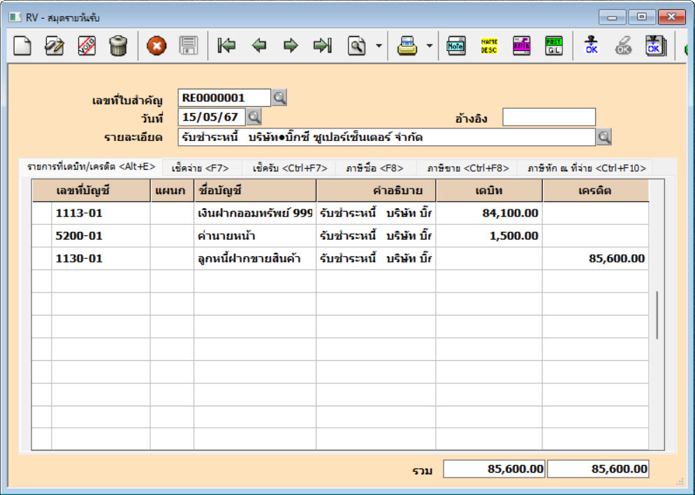
Task: Open dropdown arrow beside search icon
Action: pyautogui.click(x=379, y=45)
